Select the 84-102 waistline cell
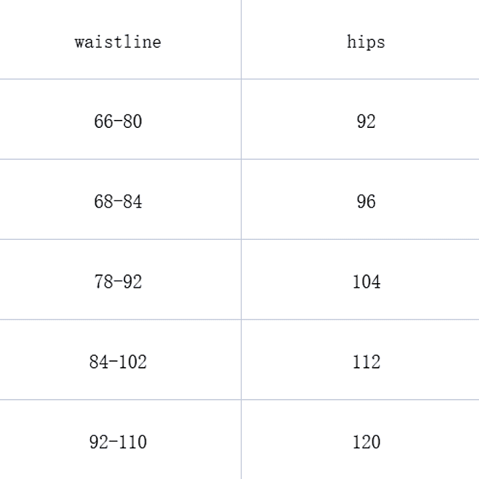479x479 pixels. point(118,362)
